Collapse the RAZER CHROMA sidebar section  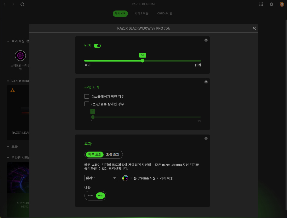point(8,81)
